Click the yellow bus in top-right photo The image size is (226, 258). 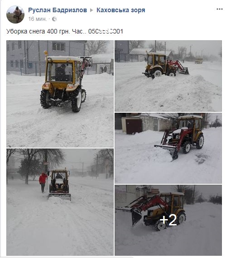coord(199,61)
